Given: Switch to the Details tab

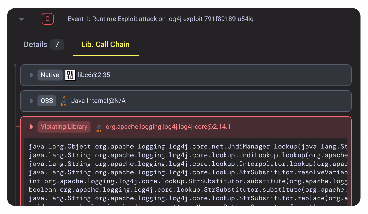Looking at the screenshot, I should pos(36,44).
